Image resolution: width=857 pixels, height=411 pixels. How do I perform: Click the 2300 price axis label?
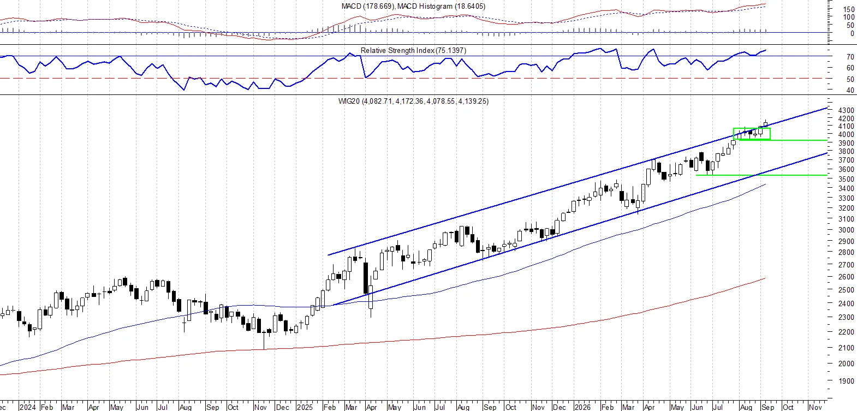(x=847, y=318)
